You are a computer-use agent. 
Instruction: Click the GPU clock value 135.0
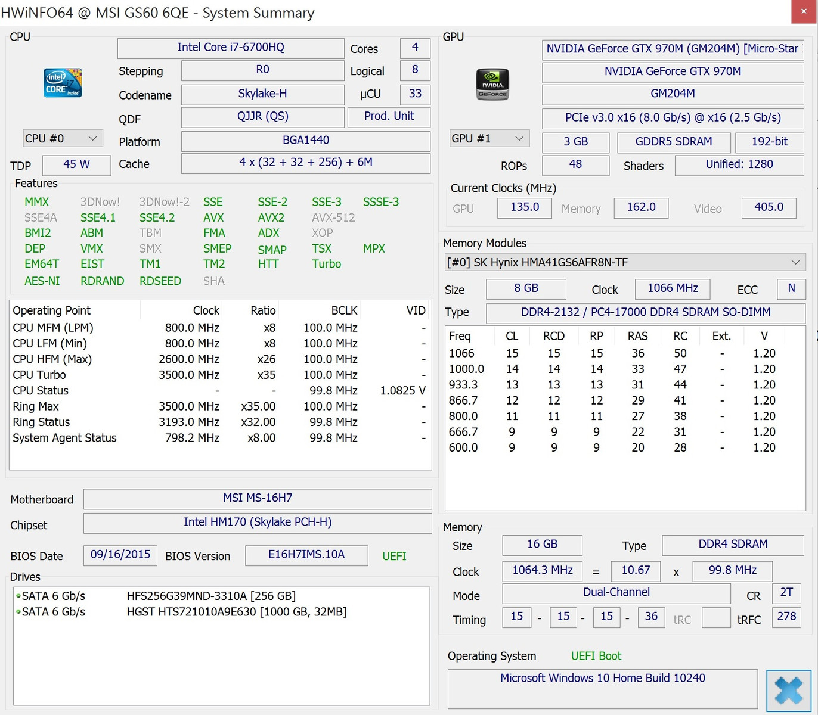point(525,207)
